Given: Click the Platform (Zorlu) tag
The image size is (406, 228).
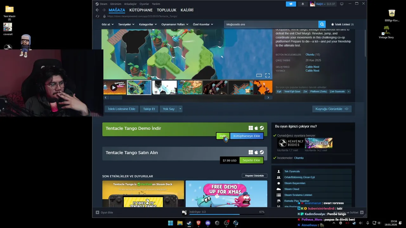Looking at the screenshot, I should click(318, 92).
